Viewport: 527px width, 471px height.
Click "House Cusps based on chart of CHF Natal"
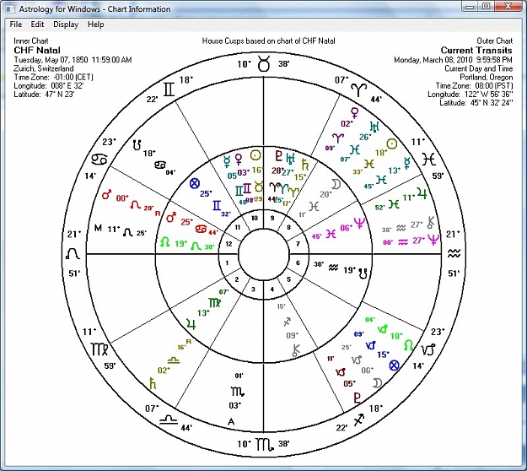(268, 41)
